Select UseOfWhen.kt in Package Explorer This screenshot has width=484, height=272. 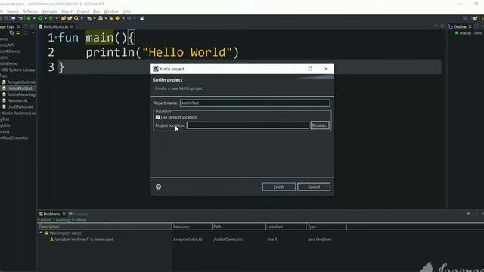[20, 107]
